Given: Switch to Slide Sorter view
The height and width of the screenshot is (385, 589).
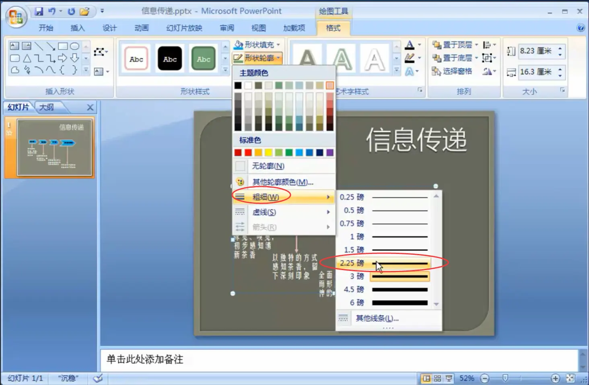Looking at the screenshot, I should click(x=437, y=378).
